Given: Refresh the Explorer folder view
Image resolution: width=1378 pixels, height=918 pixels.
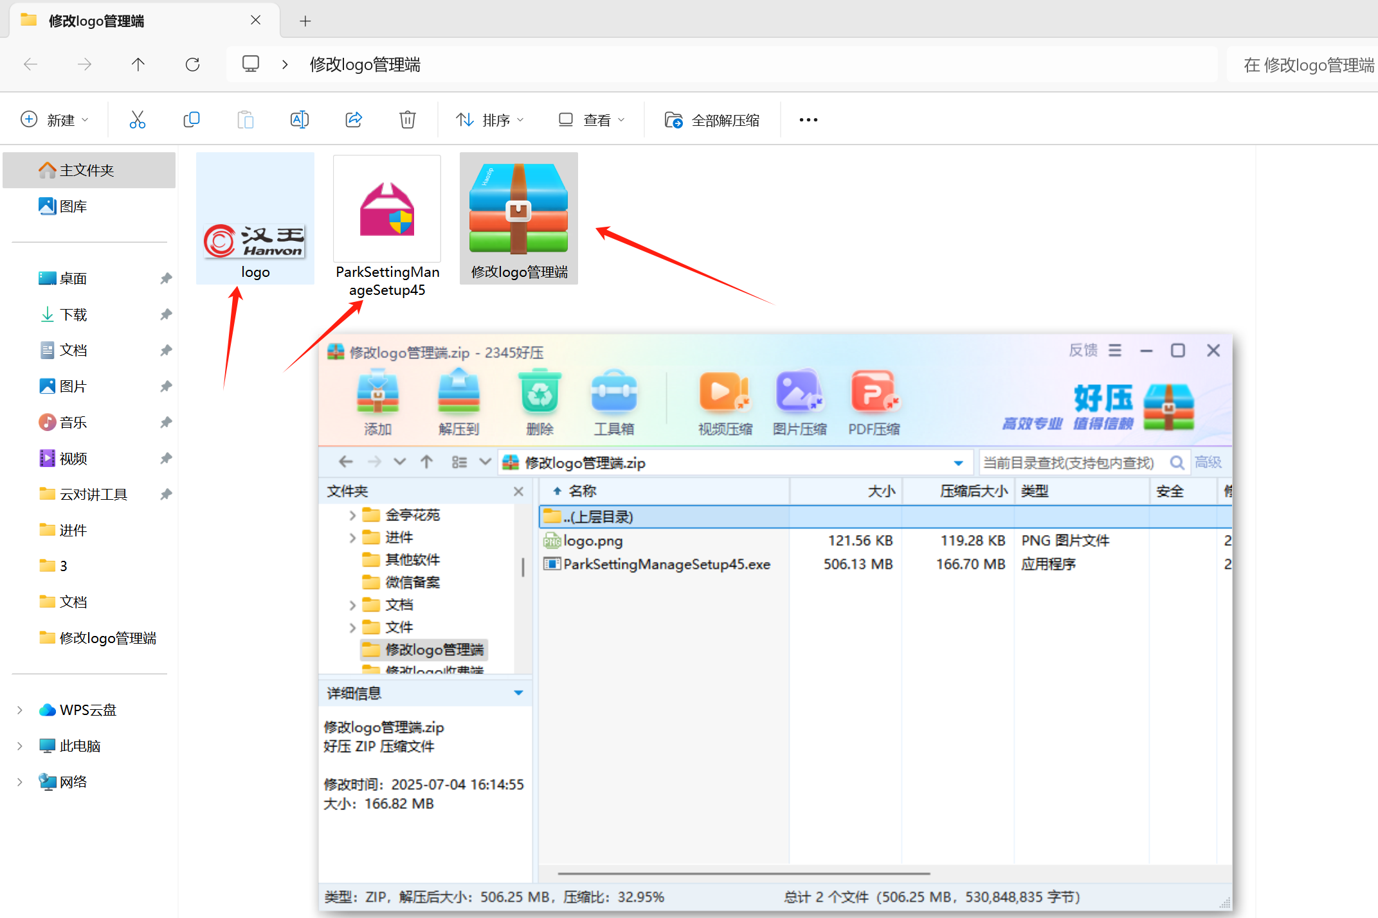Looking at the screenshot, I should pyautogui.click(x=192, y=64).
